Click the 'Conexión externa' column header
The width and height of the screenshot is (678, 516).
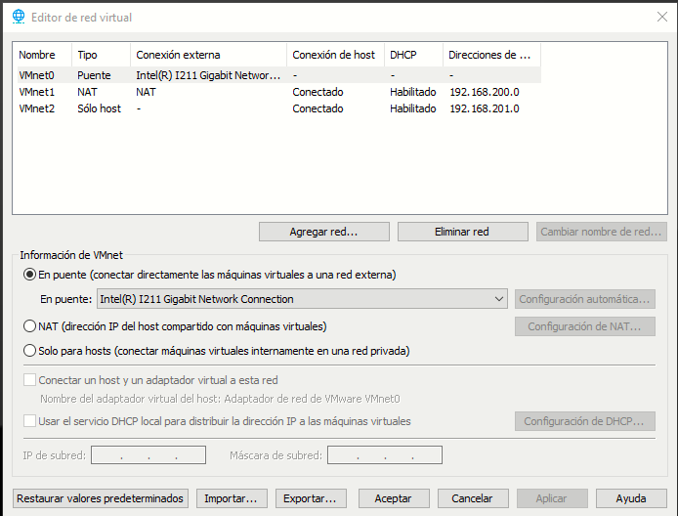(x=208, y=55)
